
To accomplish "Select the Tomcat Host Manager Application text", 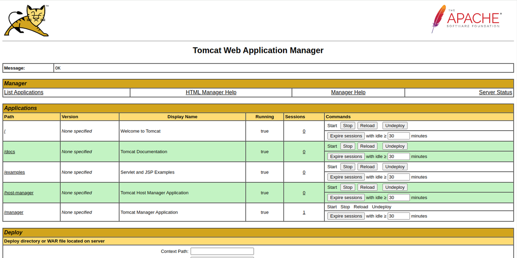I will [x=155, y=193].
